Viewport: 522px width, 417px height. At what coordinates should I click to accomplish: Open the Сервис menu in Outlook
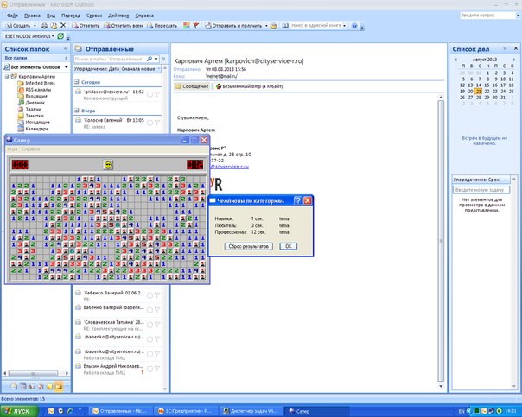click(103, 16)
